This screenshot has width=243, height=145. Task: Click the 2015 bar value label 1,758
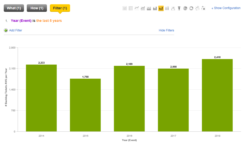[x=85, y=77]
